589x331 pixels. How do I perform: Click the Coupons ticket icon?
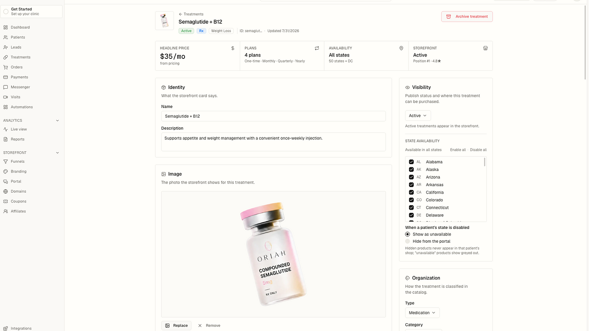[x=6, y=201]
